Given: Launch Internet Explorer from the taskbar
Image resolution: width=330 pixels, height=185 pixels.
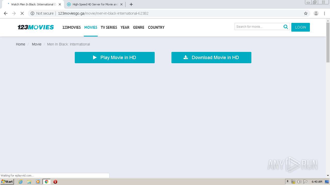Looking at the screenshot, I should (x=20, y=182).
